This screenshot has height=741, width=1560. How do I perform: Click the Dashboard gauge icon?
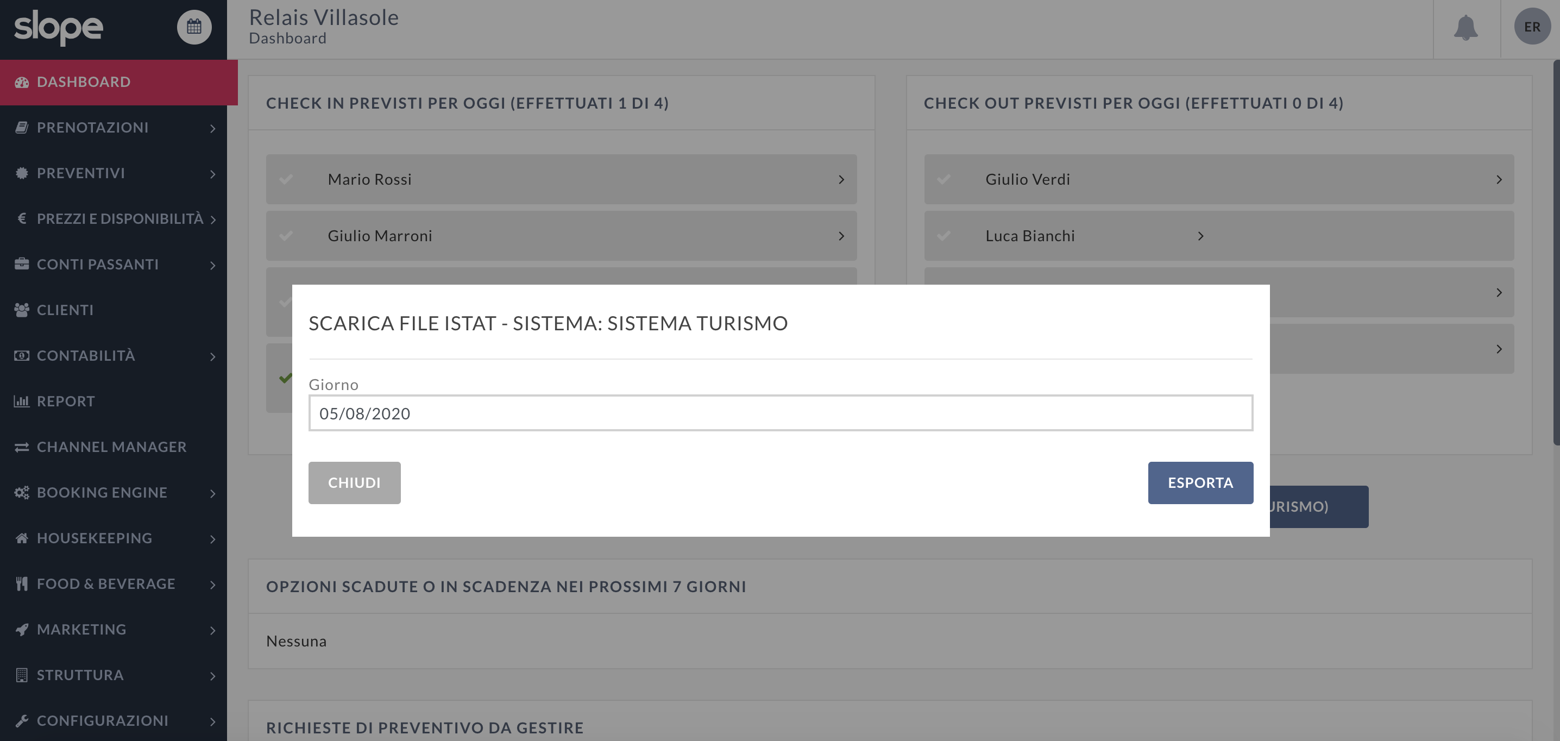[22, 82]
